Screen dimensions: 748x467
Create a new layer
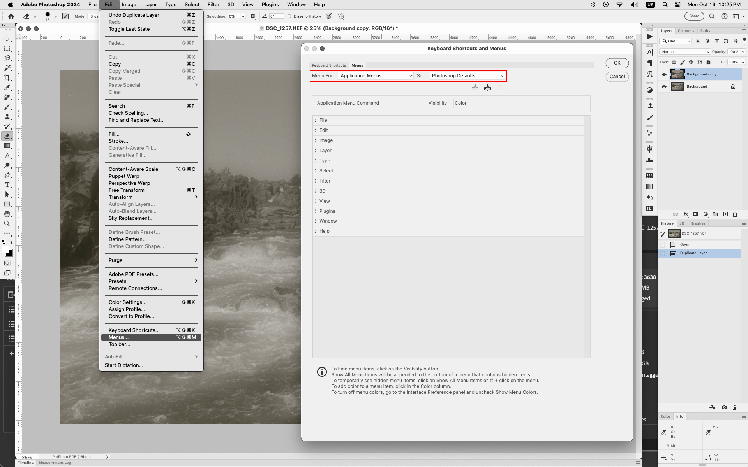[x=725, y=214]
